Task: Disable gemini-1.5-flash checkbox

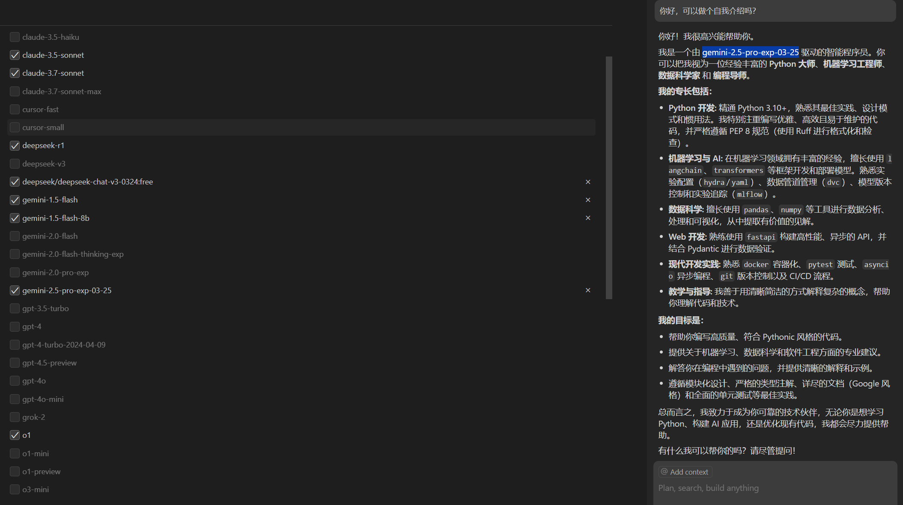Action: pos(15,200)
